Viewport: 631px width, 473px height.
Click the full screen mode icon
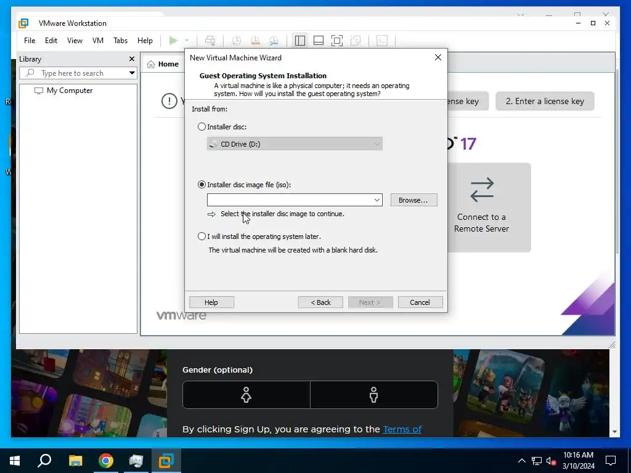click(337, 41)
